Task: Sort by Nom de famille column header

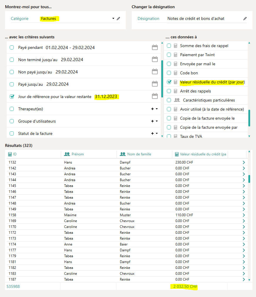Action: 139,154
